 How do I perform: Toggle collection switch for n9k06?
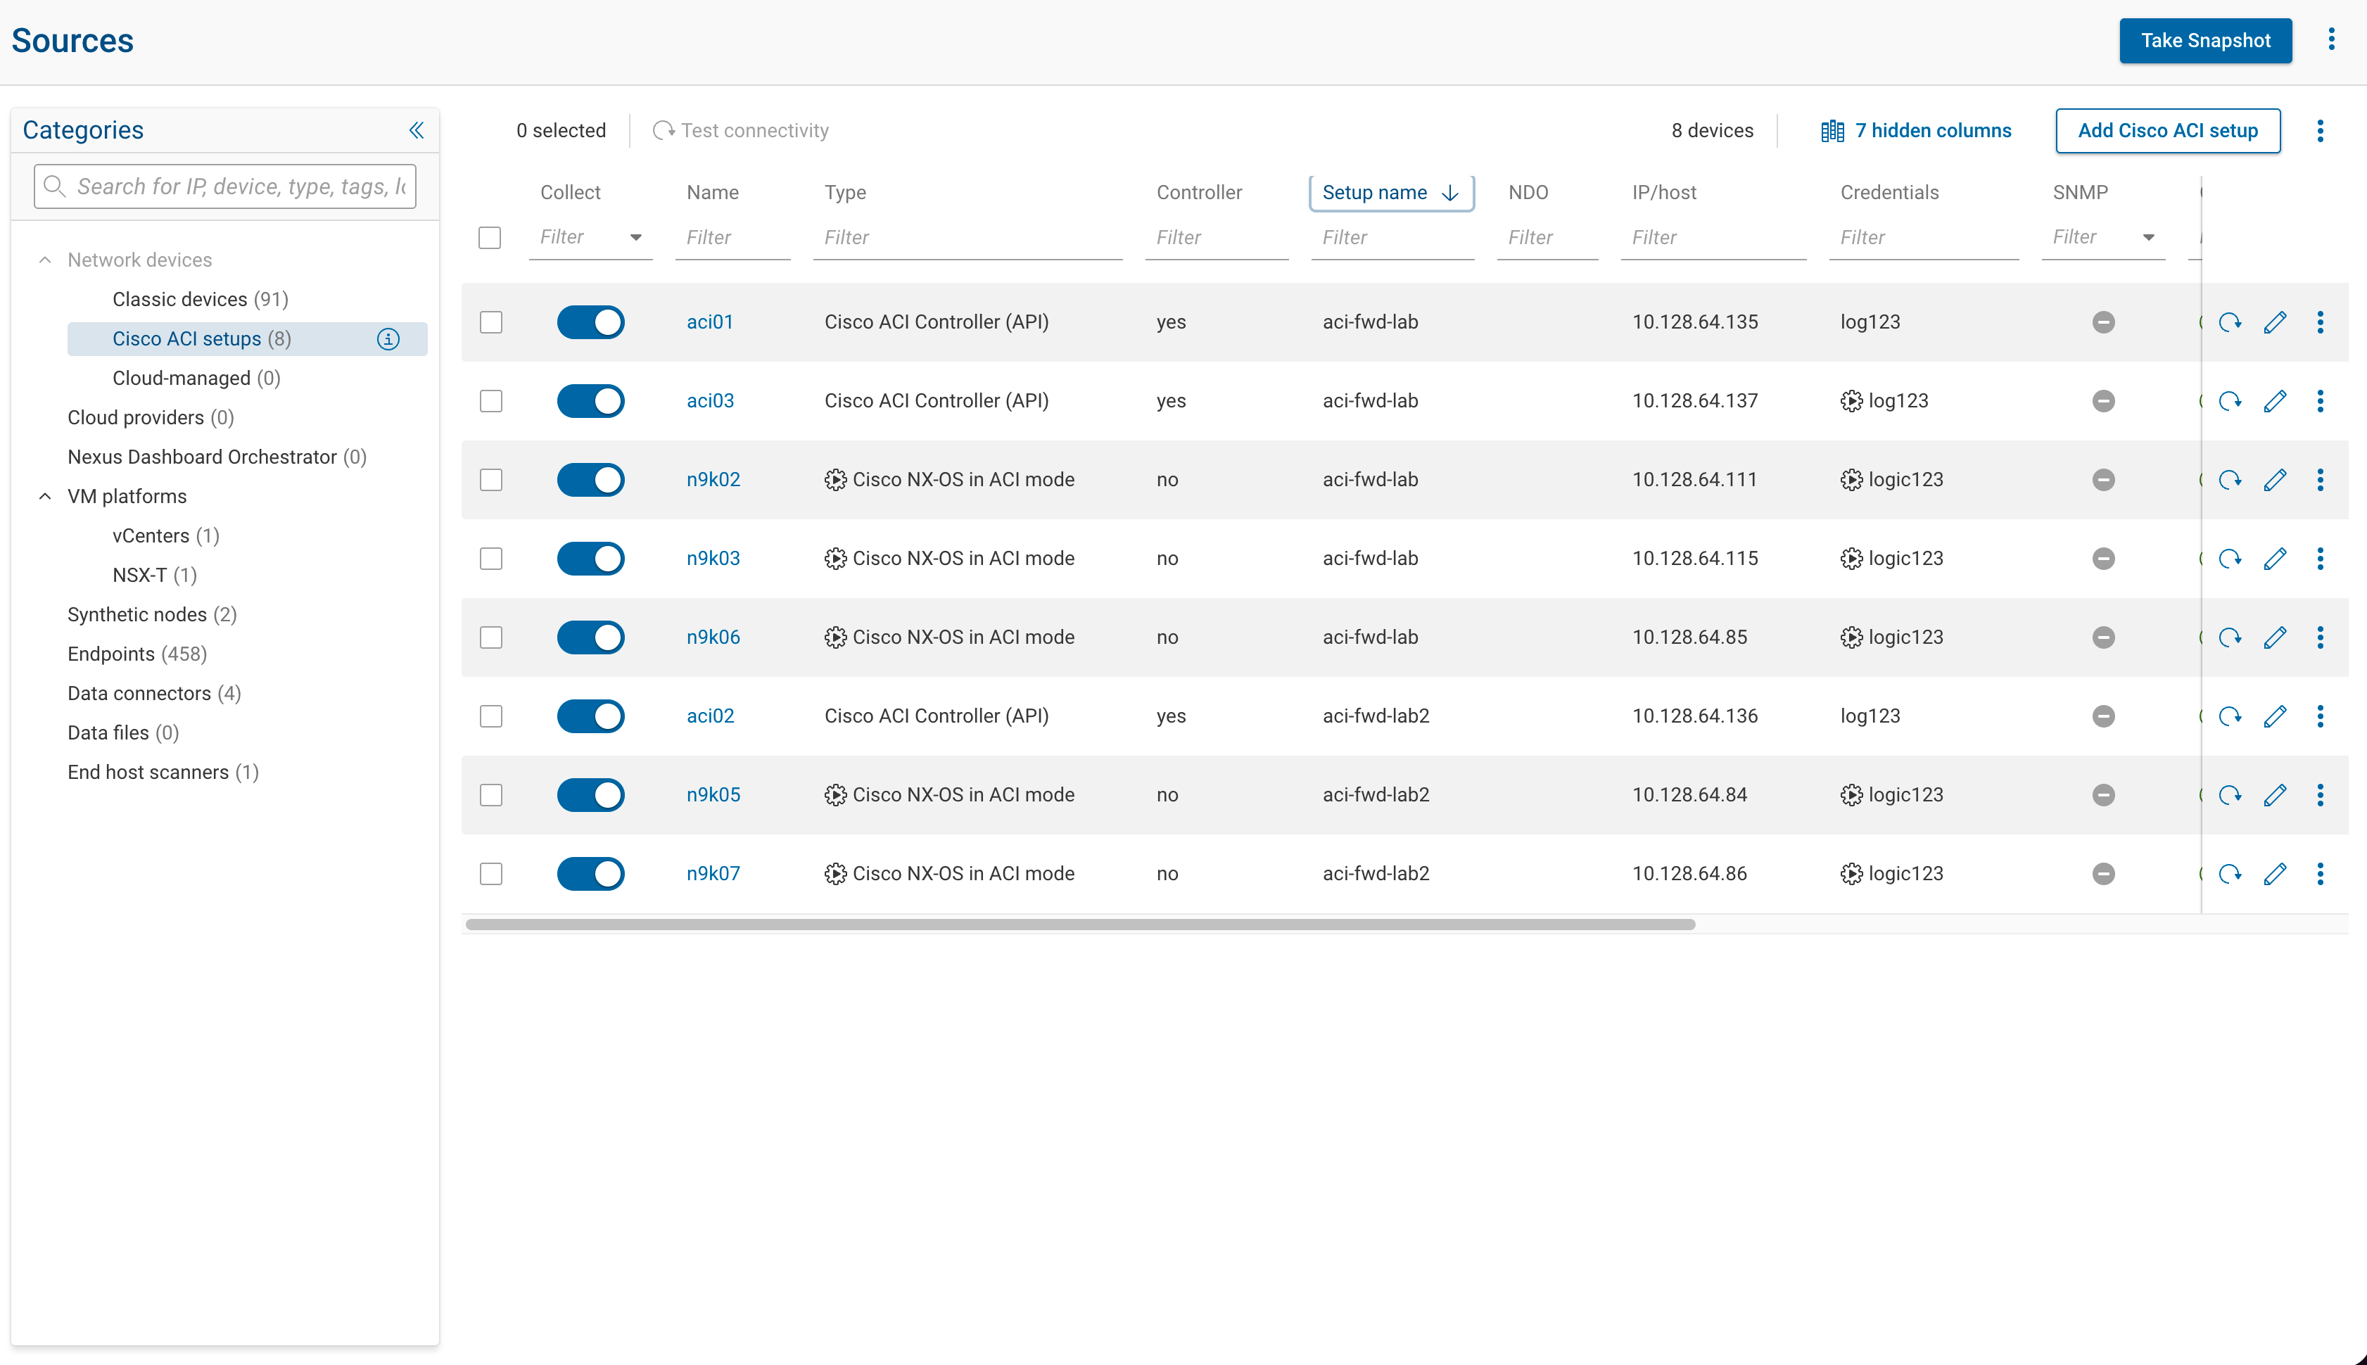(590, 637)
